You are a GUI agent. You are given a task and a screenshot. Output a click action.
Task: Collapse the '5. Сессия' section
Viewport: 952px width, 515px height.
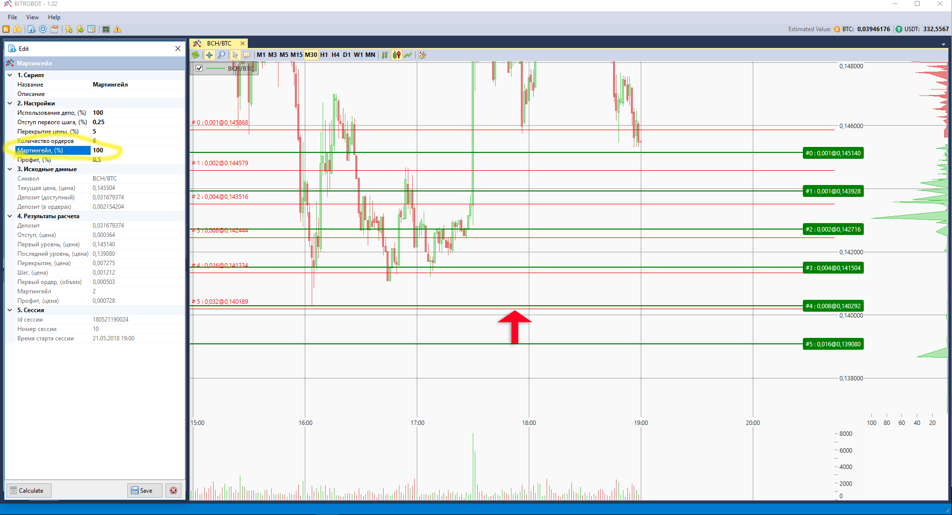[x=10, y=310]
